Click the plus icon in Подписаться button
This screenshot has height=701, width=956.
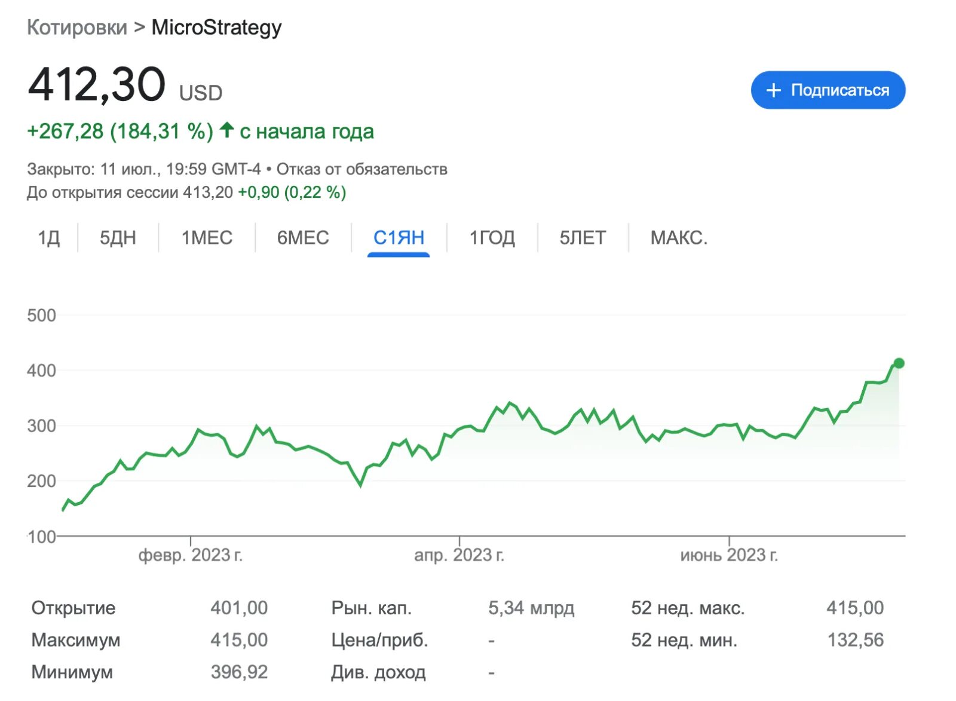tap(773, 90)
